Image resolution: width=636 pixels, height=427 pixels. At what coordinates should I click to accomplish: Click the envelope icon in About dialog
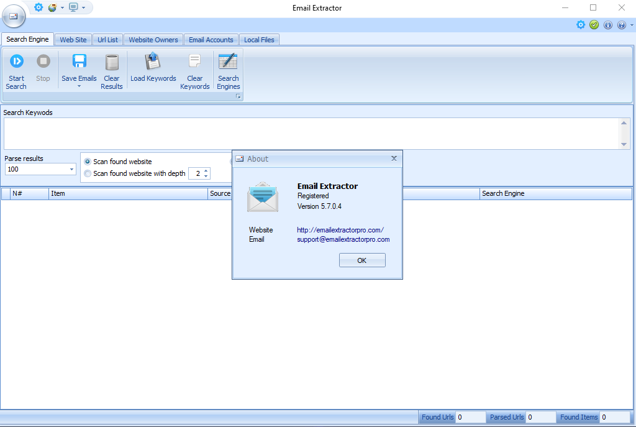point(263,197)
